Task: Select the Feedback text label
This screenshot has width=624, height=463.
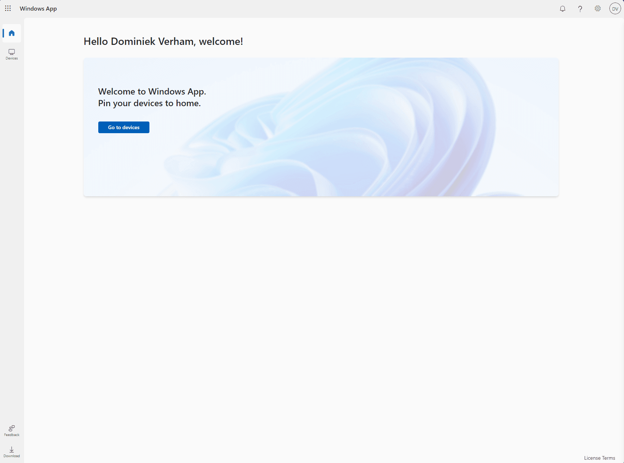Action: click(x=12, y=435)
